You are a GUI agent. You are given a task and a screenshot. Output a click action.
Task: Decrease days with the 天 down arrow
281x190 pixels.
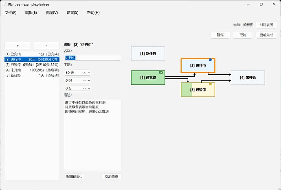pyautogui.click(x=89, y=73)
